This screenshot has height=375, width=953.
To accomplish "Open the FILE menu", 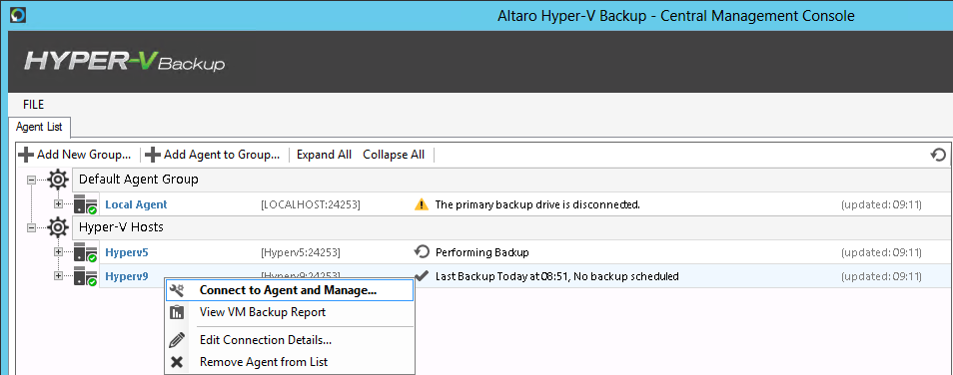I will coord(33,105).
